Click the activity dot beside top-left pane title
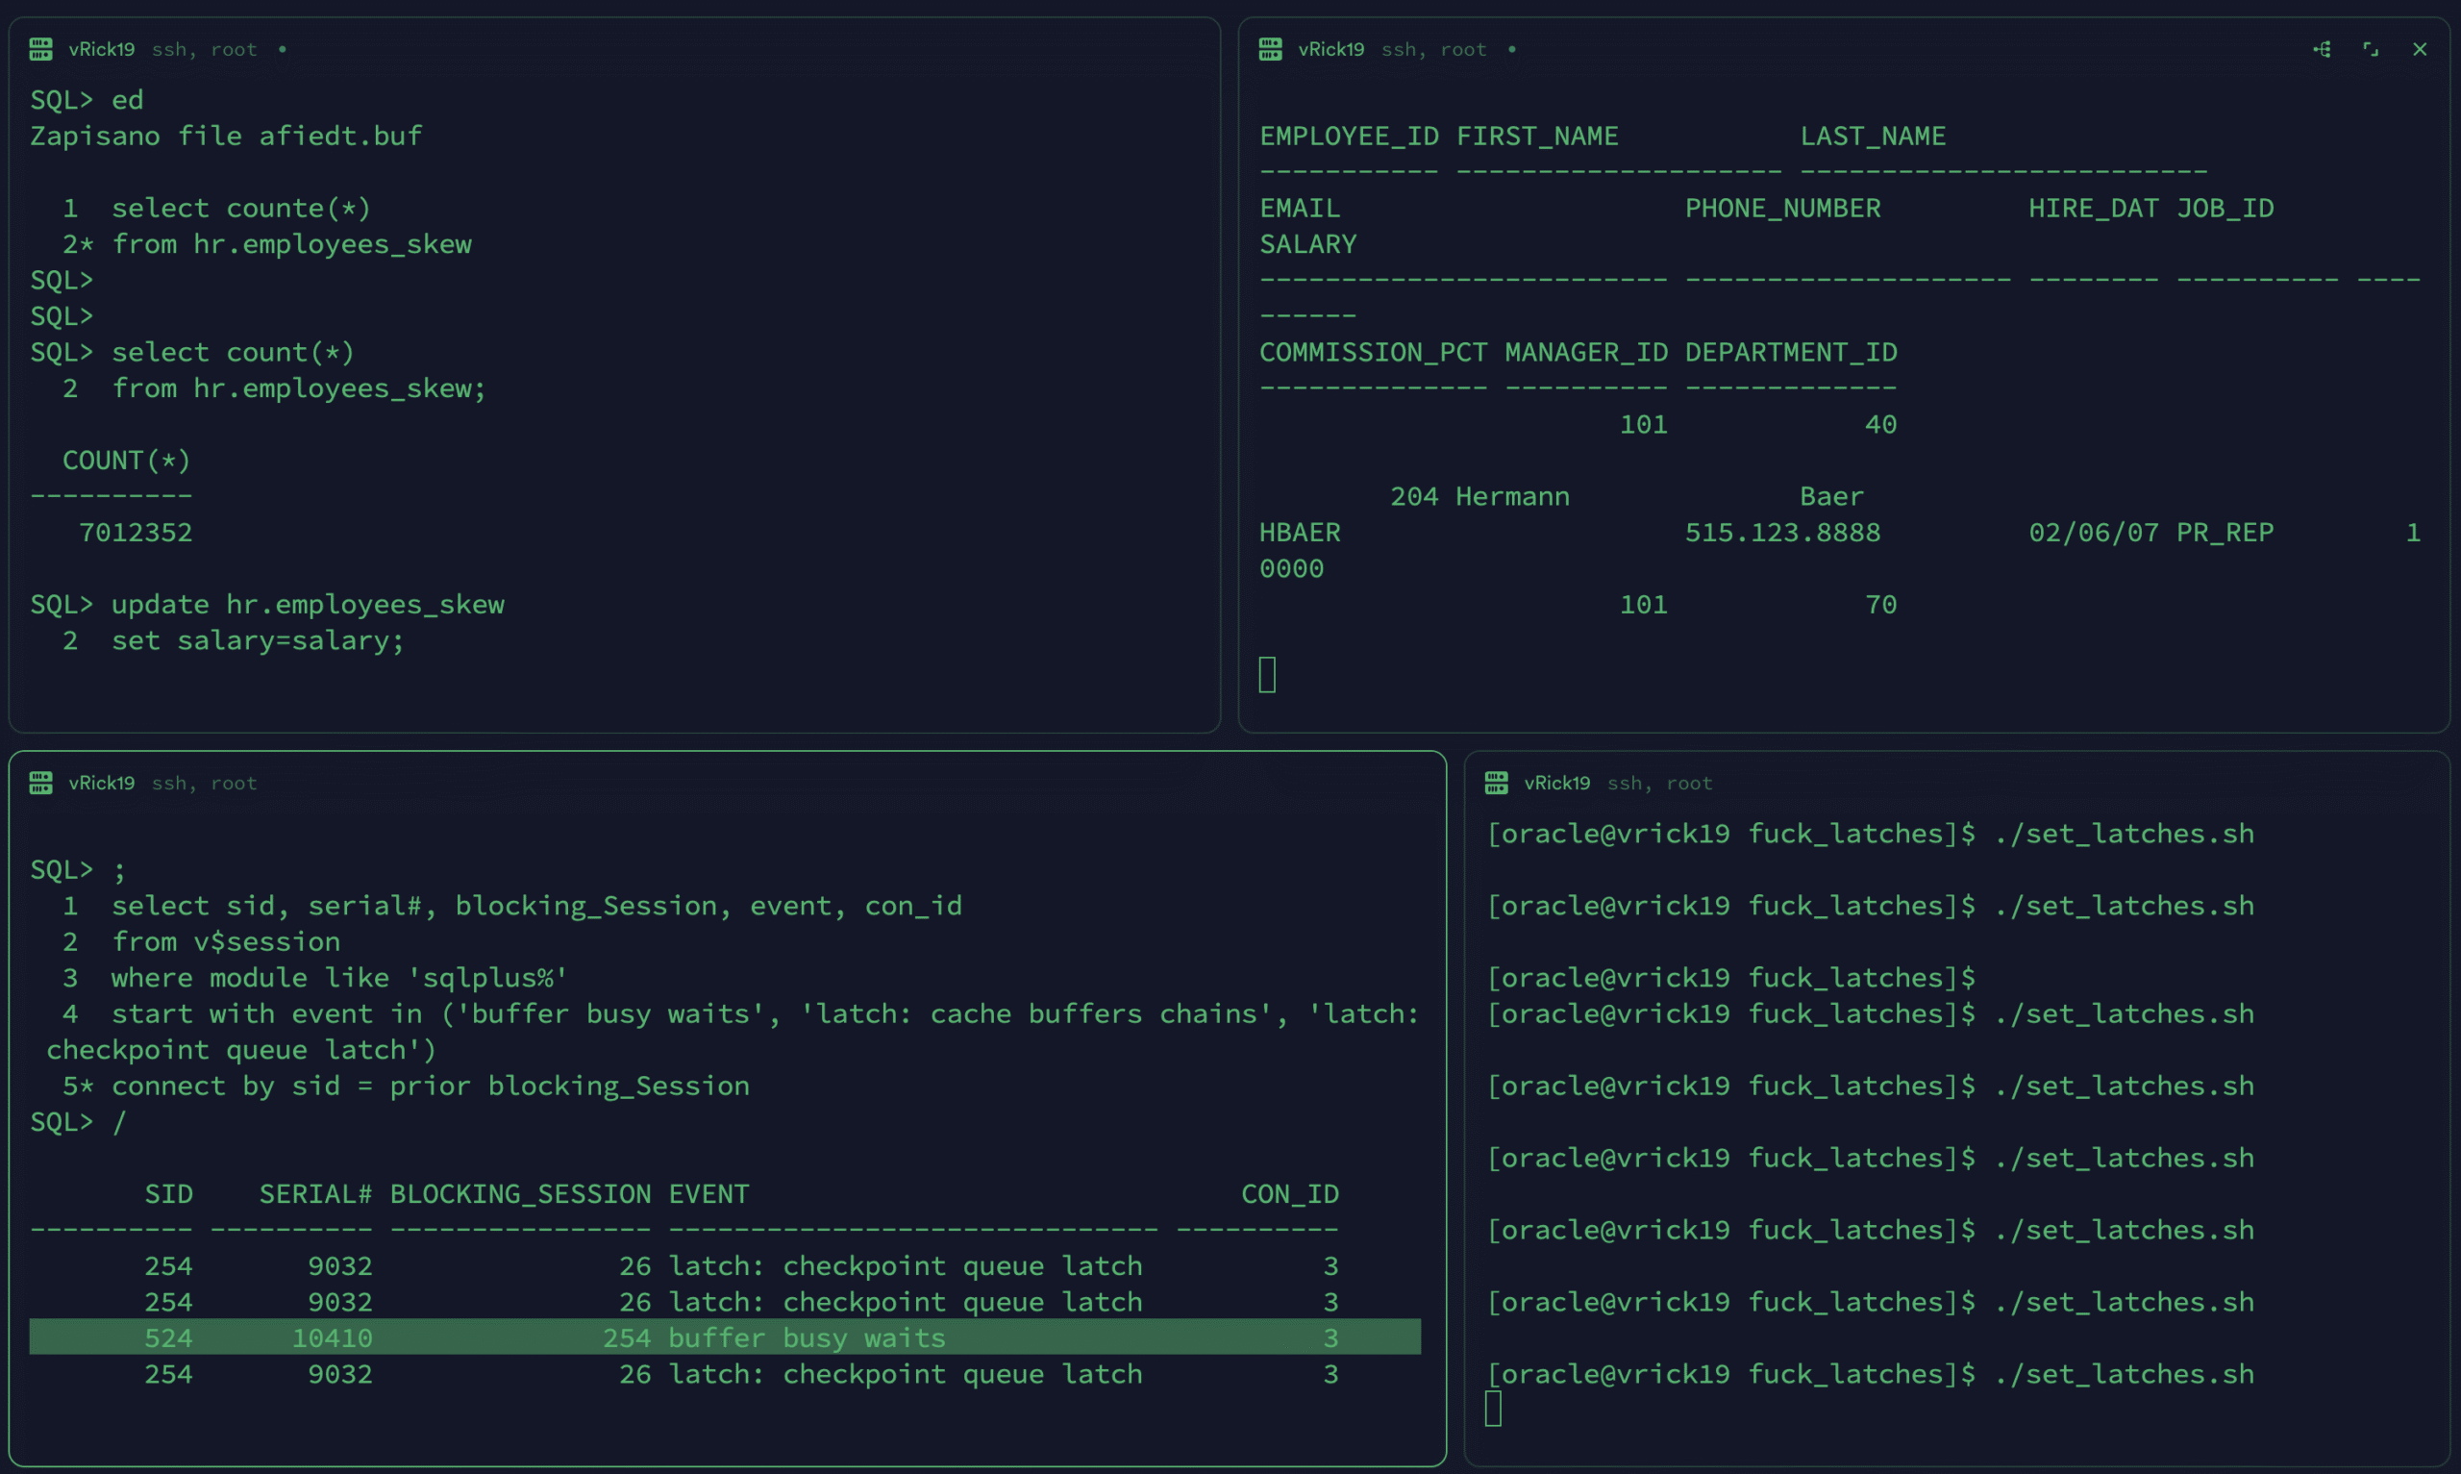 click(x=282, y=50)
